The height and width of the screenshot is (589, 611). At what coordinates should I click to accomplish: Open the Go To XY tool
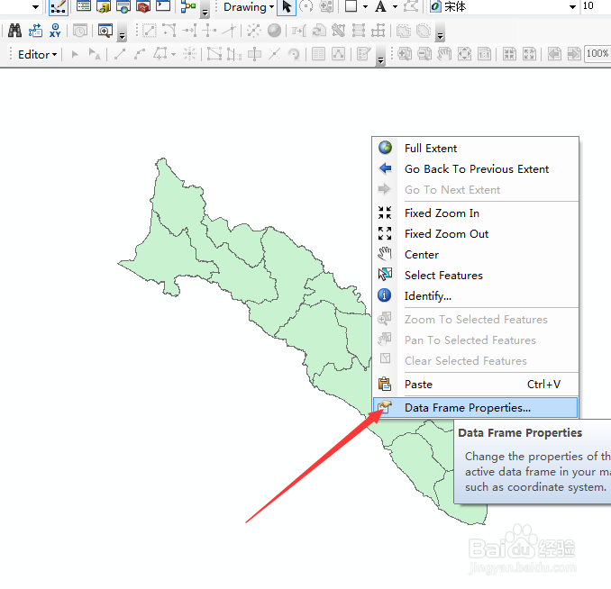[55, 31]
